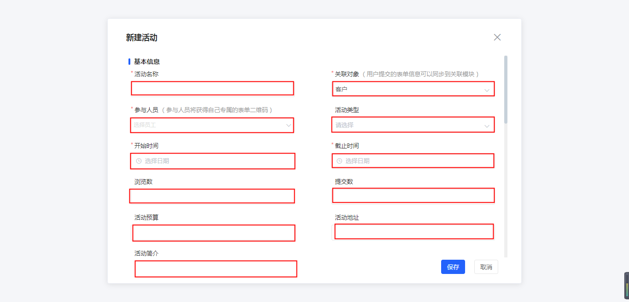Viewport: 629px width, 302px height.
Task: Click into the 活动地址 field
Action: pyautogui.click(x=414, y=232)
